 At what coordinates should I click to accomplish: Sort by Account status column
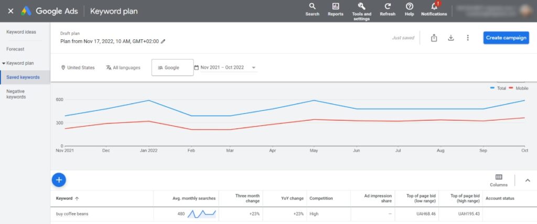[x=500, y=198]
